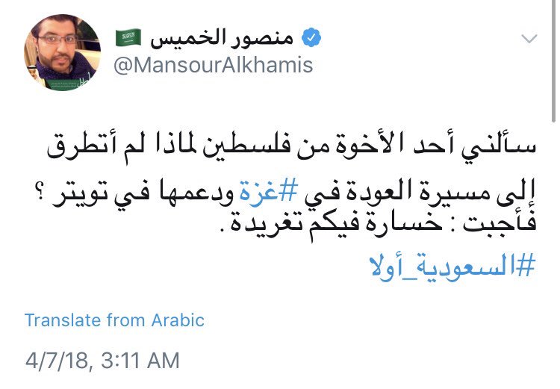
Task: Click the @MansourAlkhamis handle
Action: 213,66
